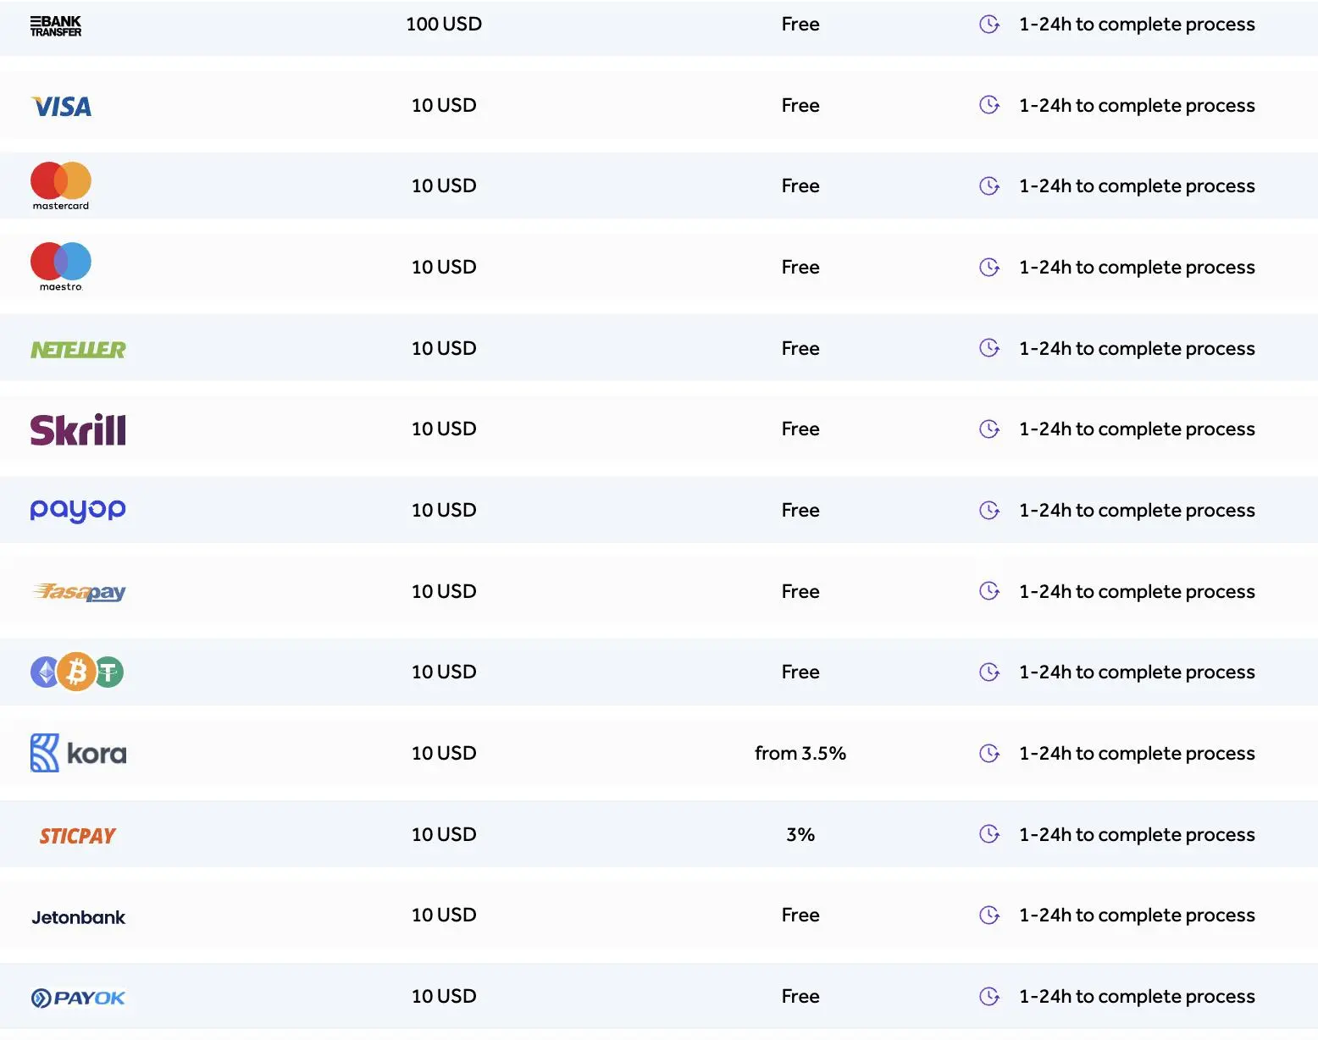Image resolution: width=1318 pixels, height=1040 pixels.
Task: Click the green Tether coin icon
Action: pyautogui.click(x=108, y=672)
